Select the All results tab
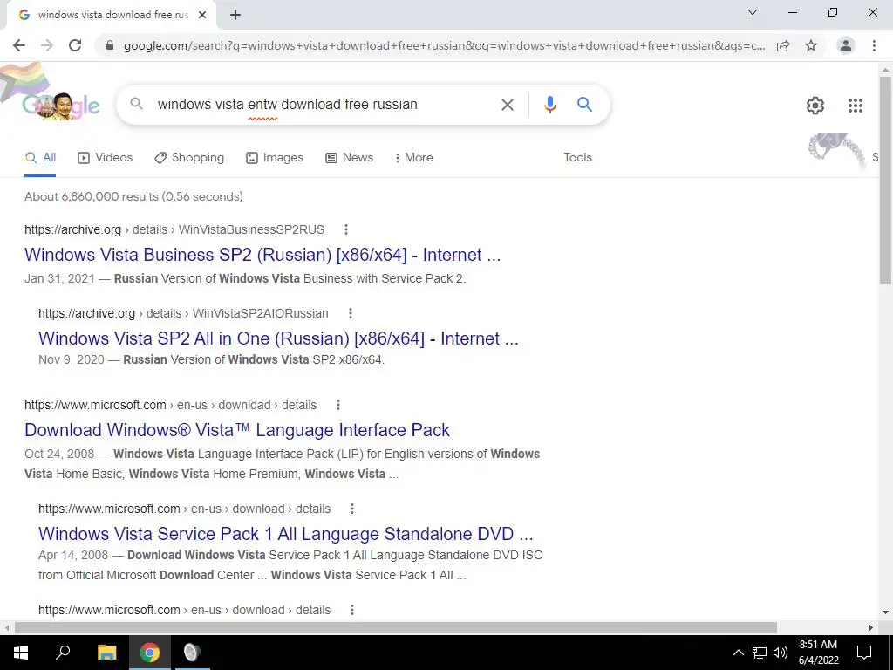This screenshot has width=893, height=670. (x=40, y=158)
